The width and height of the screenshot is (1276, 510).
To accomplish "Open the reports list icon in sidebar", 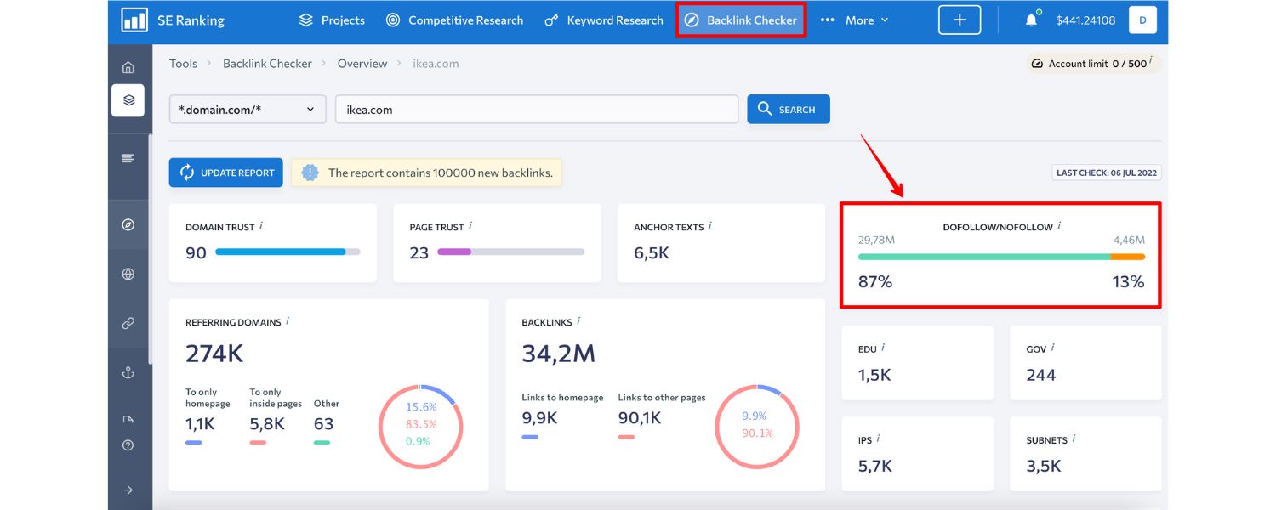I will tap(128, 157).
